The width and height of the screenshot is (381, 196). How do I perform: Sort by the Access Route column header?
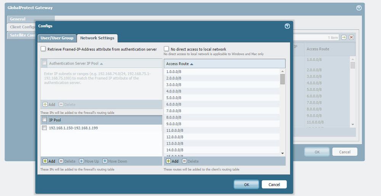pyautogui.click(x=225, y=64)
